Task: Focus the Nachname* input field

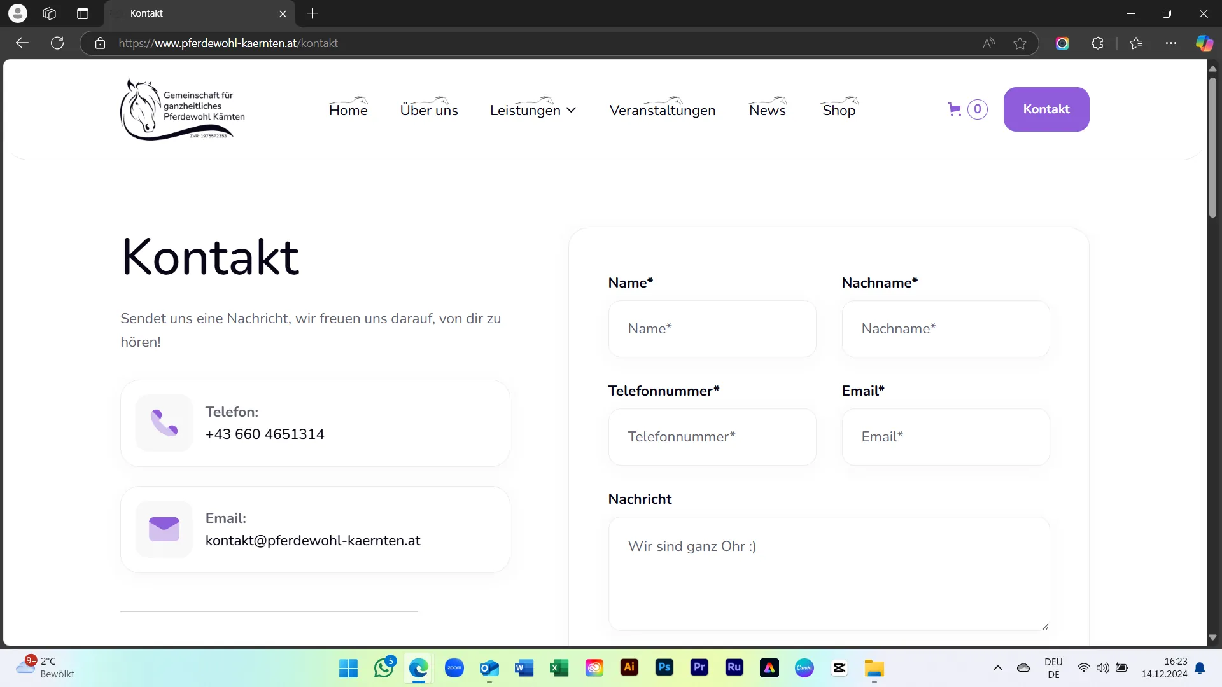Action: (x=946, y=329)
